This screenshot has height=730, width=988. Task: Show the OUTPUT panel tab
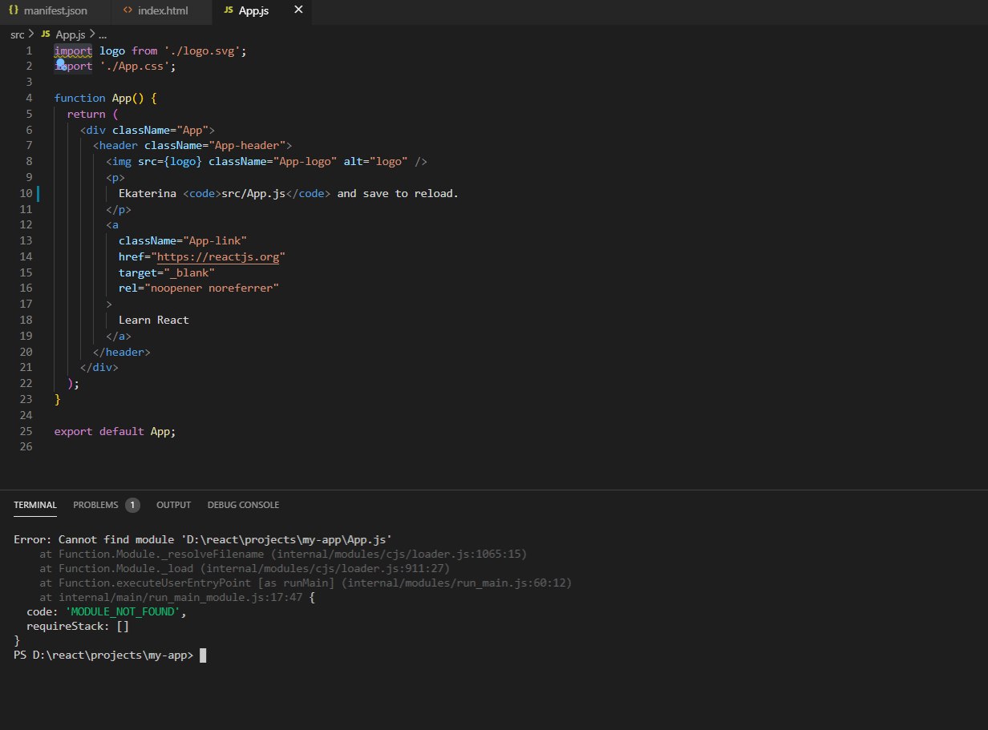point(173,505)
